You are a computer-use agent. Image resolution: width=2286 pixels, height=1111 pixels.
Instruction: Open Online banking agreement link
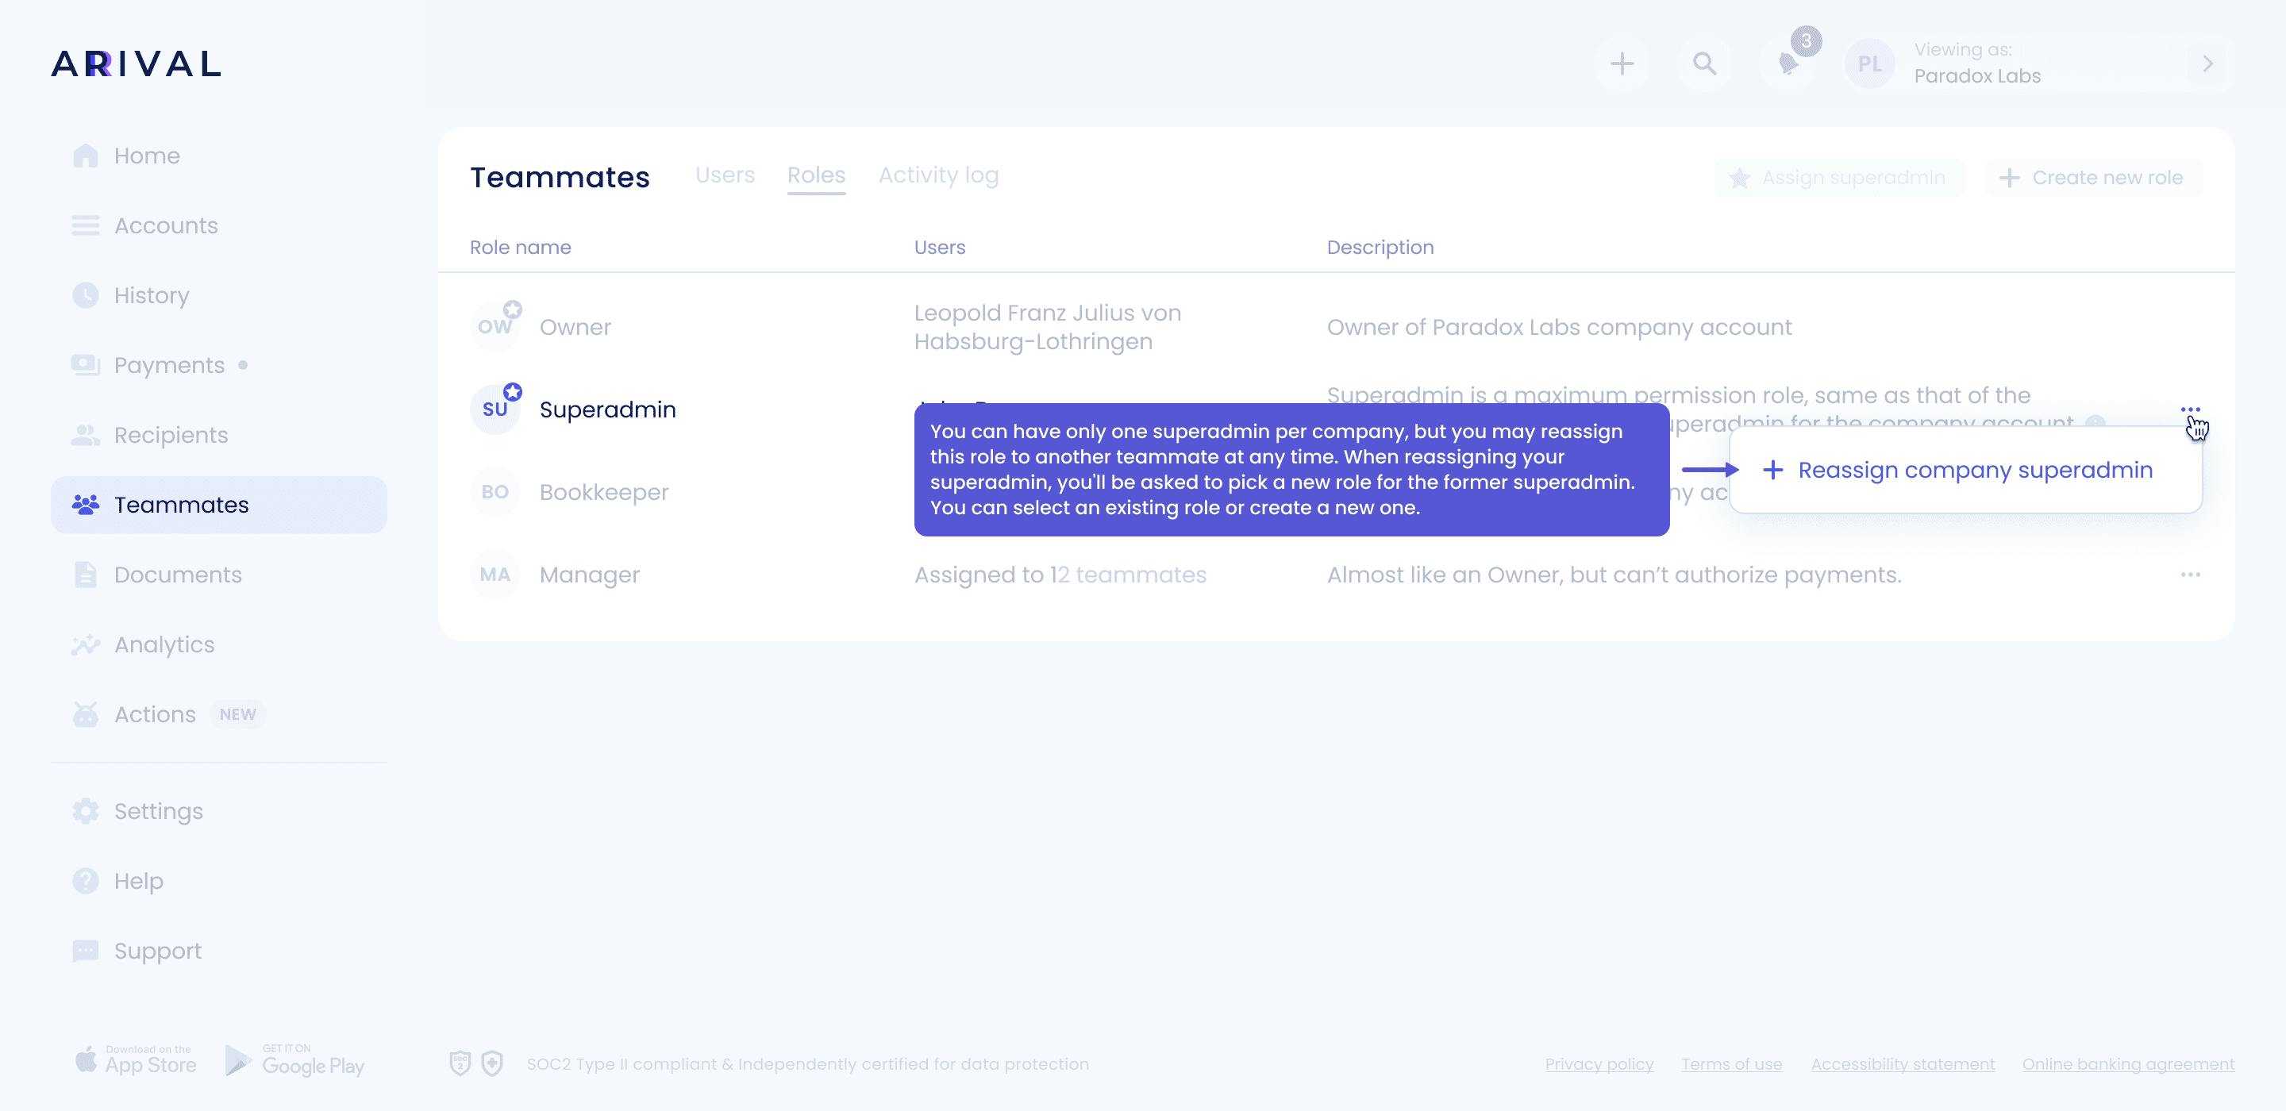coord(2128,1064)
